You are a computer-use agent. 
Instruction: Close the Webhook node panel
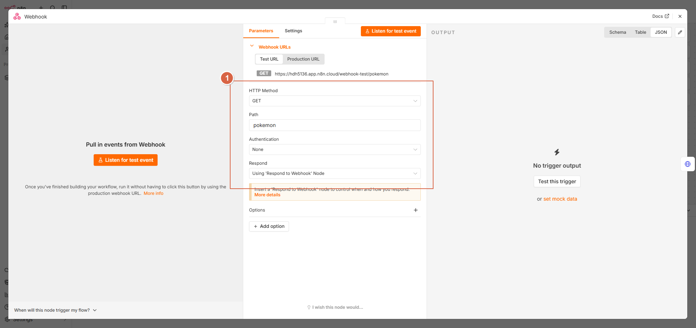[x=680, y=16]
